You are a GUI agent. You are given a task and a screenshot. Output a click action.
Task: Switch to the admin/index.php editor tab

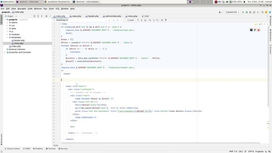(112, 16)
